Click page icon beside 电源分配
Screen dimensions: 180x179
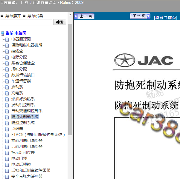(x=7, y=57)
